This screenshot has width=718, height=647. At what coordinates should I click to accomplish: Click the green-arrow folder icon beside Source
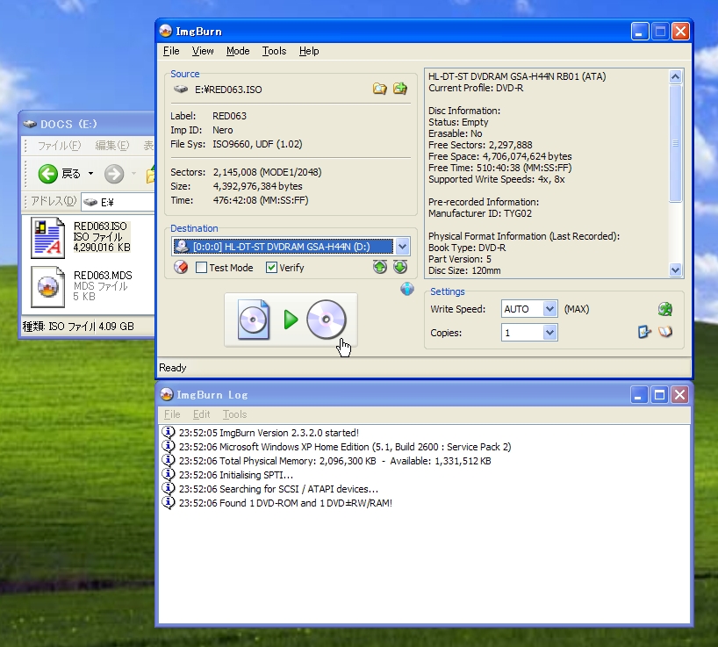pos(400,89)
